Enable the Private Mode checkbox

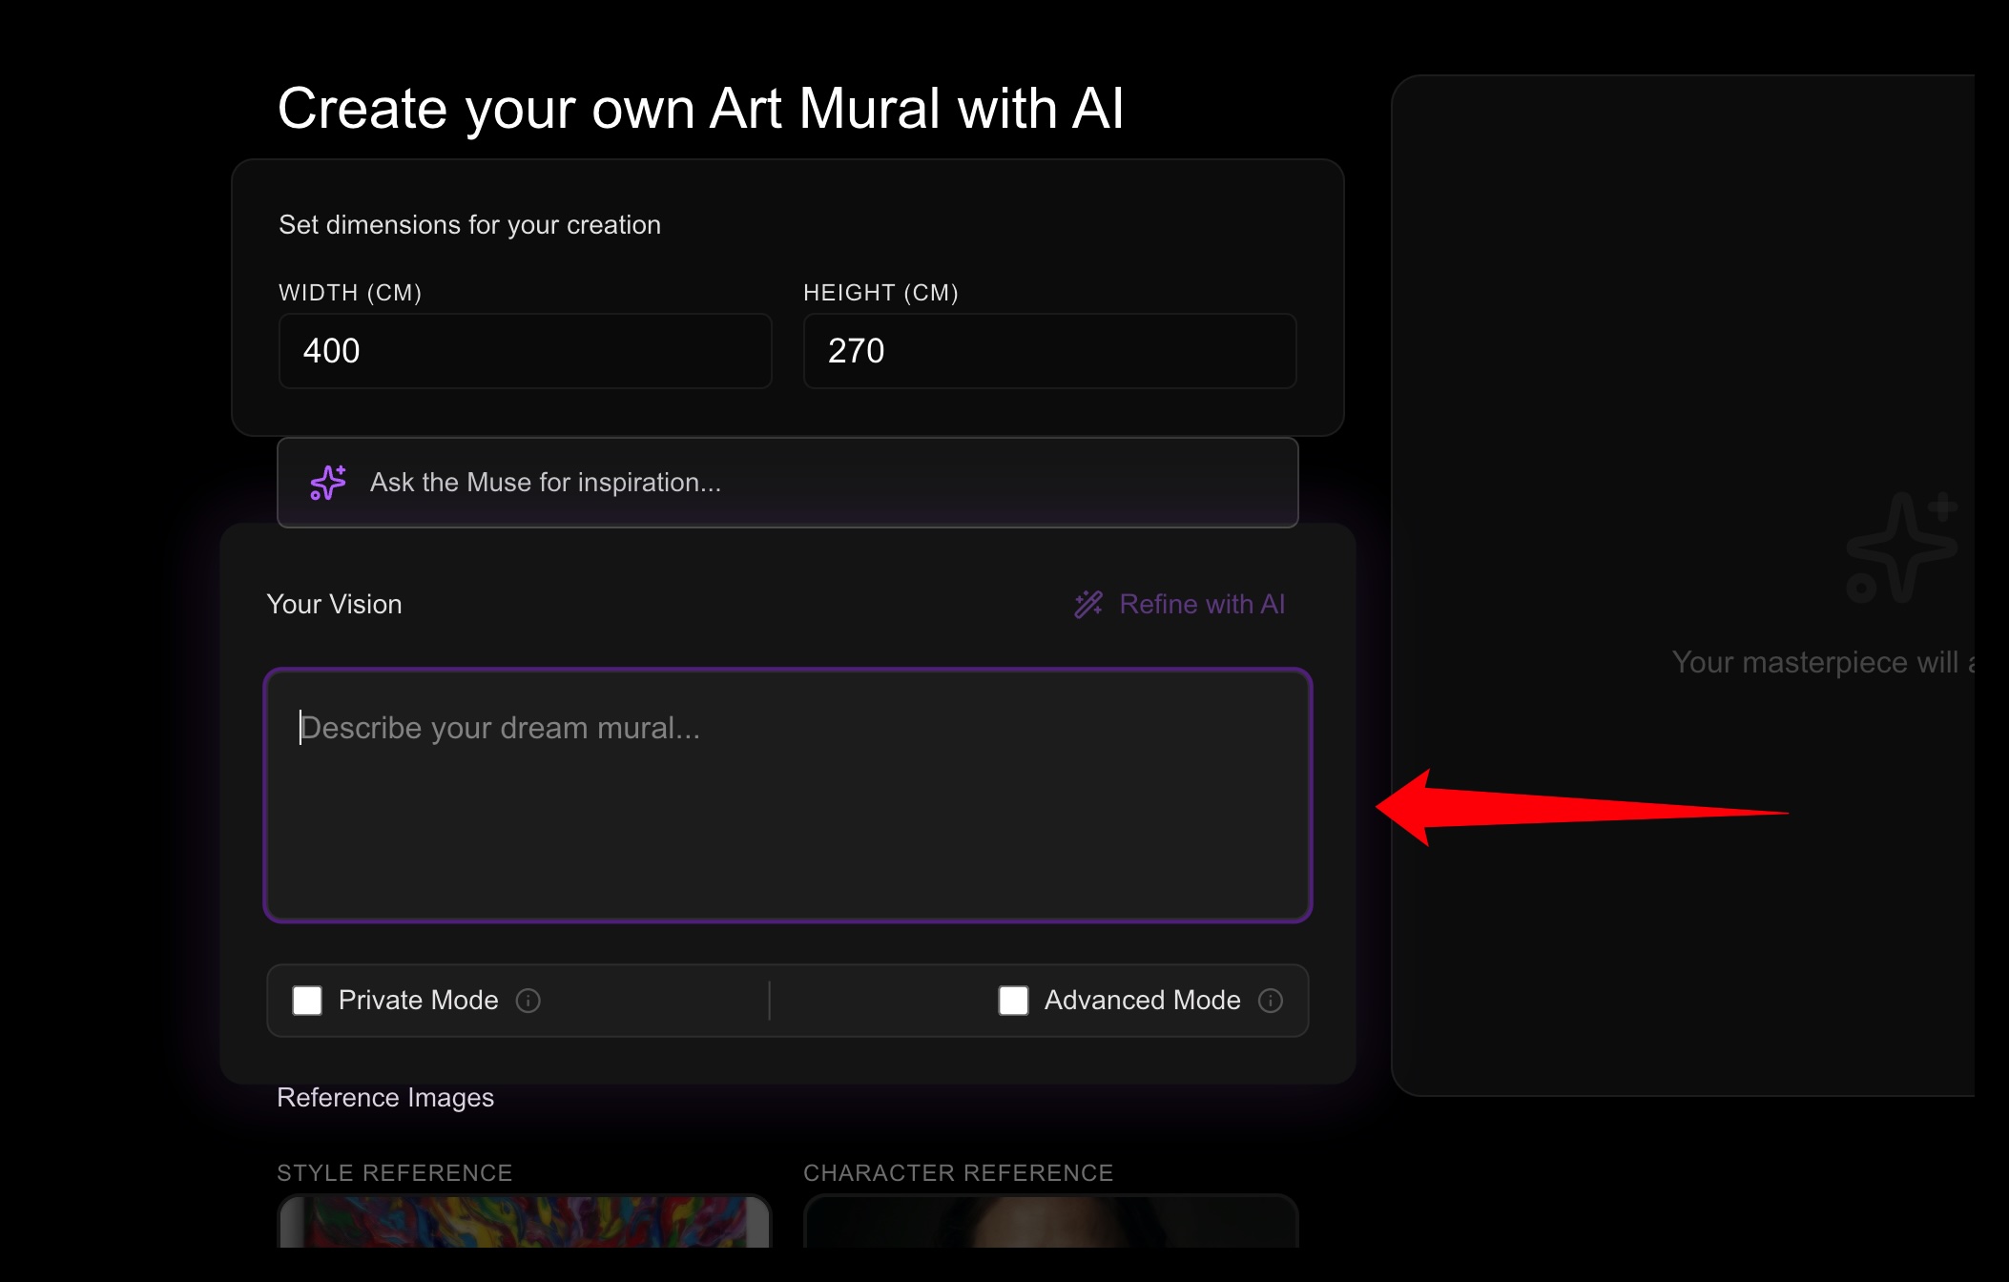tap(307, 1000)
